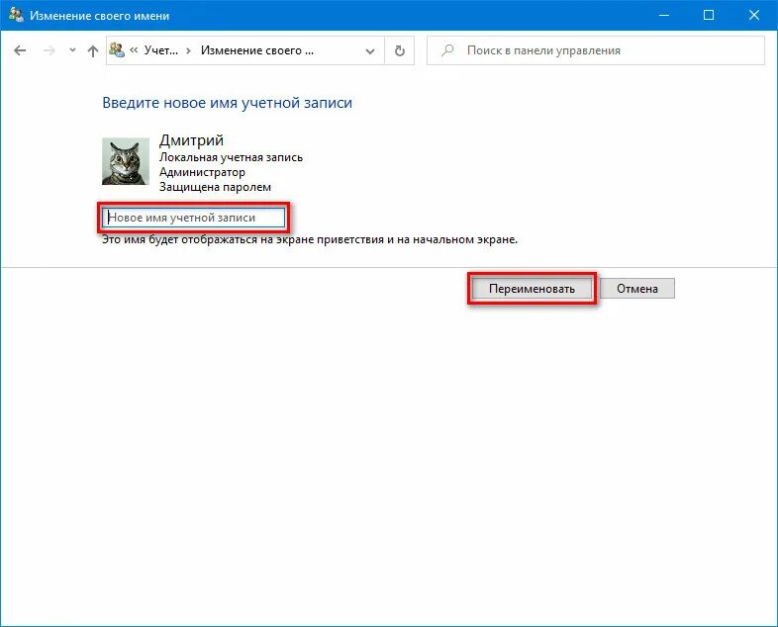
Task: Refresh the page with the reload icon
Action: (400, 50)
